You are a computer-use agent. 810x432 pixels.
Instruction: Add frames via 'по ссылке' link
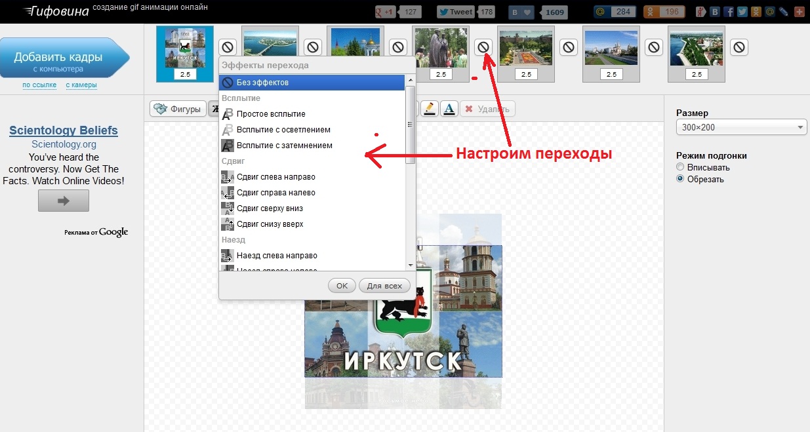coord(39,85)
